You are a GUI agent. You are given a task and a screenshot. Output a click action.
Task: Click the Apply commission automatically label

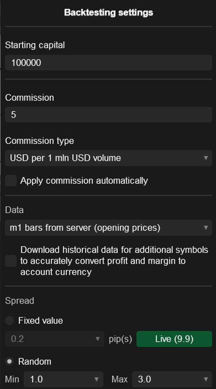[x=84, y=181]
